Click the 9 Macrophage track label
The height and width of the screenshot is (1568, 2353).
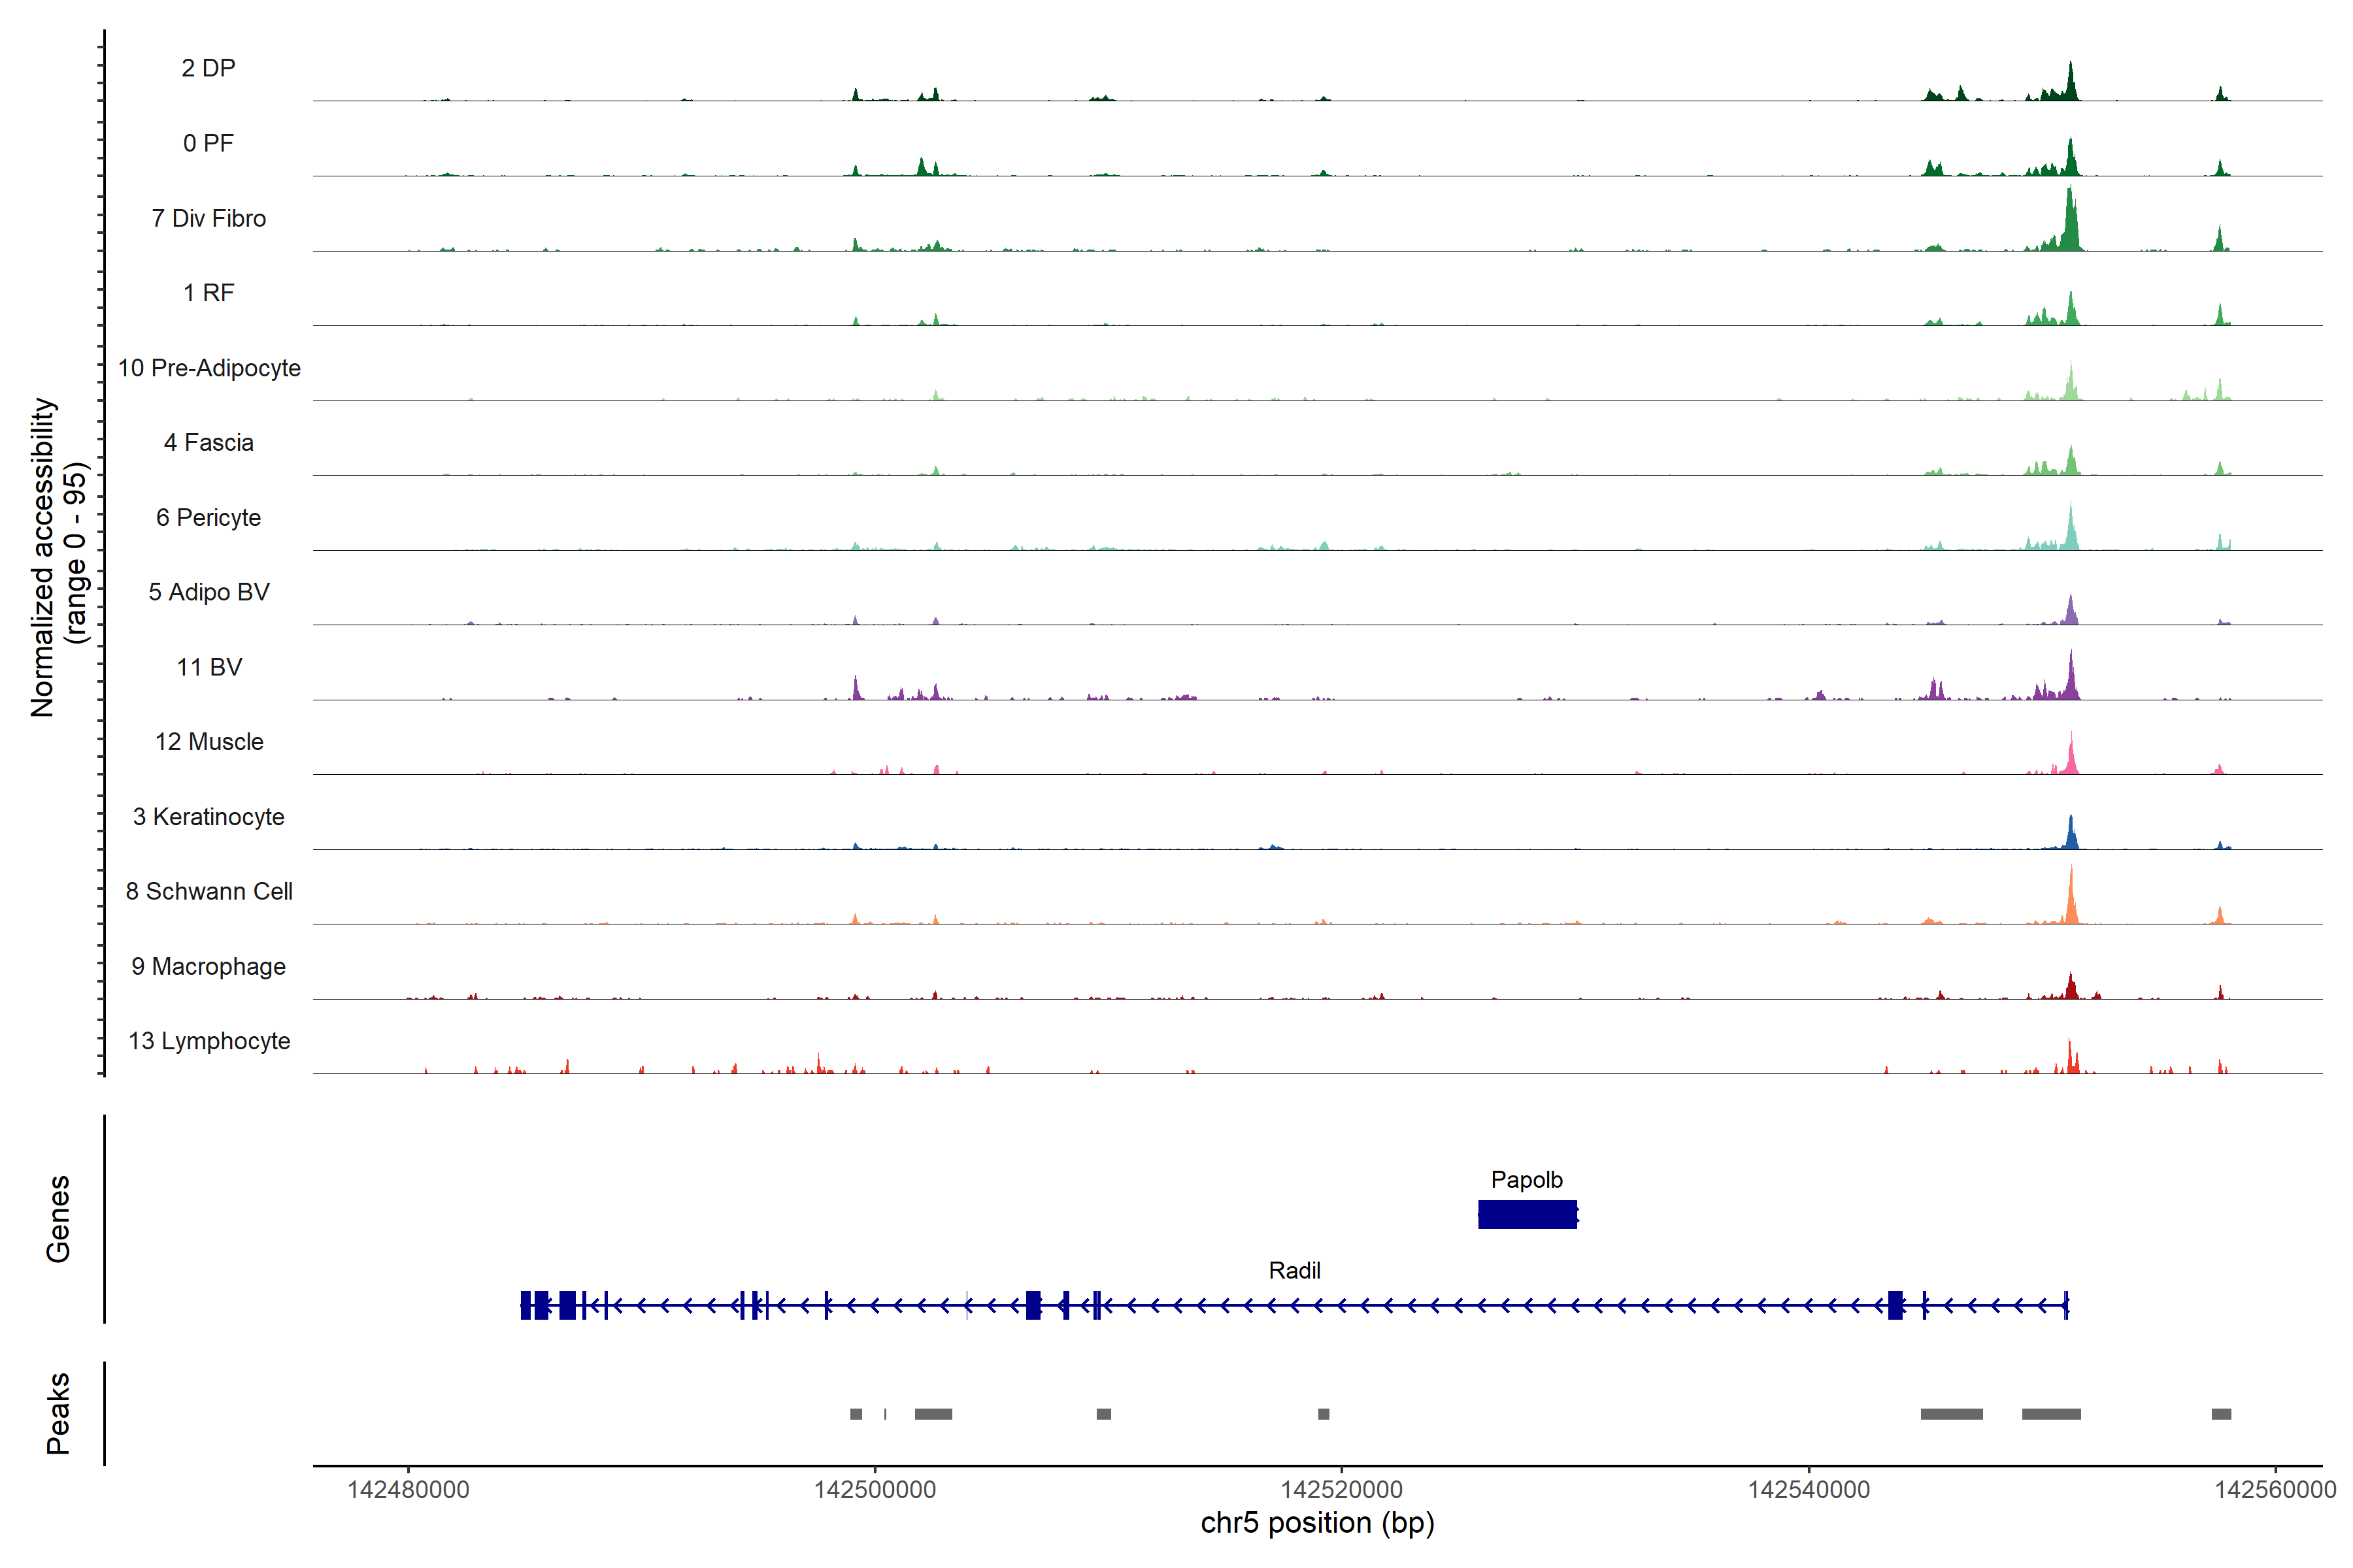[x=209, y=966]
